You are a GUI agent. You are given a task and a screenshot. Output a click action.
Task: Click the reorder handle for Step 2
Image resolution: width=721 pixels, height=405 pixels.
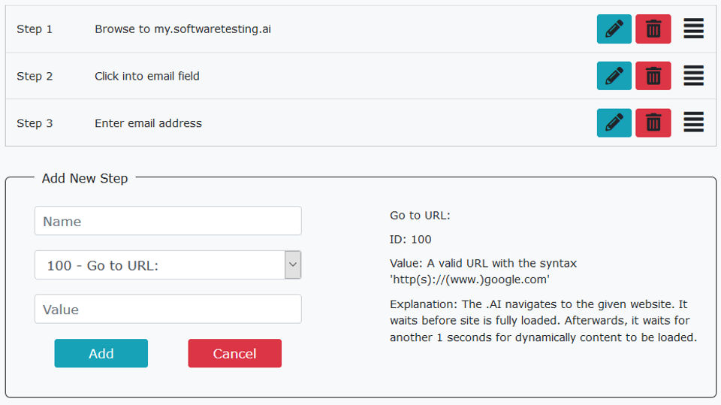pyautogui.click(x=693, y=75)
